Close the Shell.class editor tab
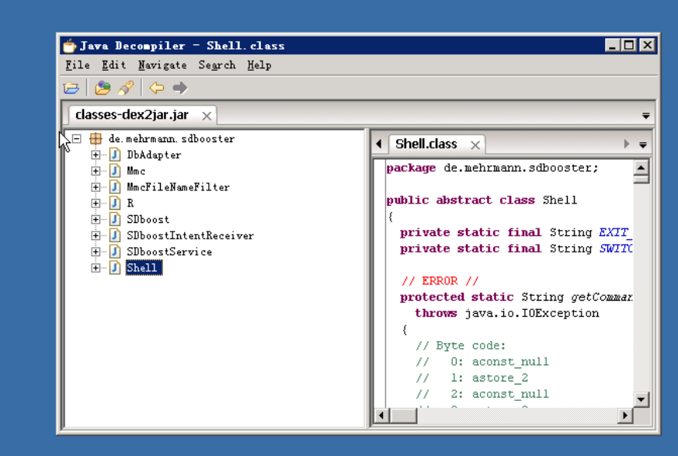Screen dimensions: 678x456 point(475,145)
